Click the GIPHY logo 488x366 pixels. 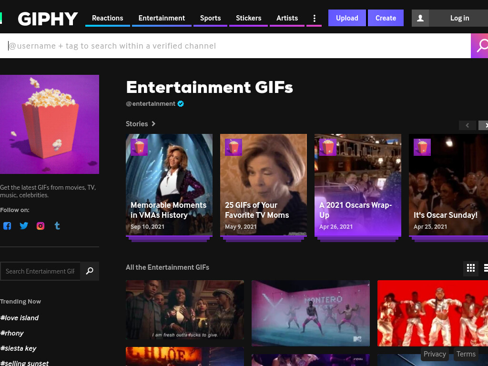(x=47, y=19)
